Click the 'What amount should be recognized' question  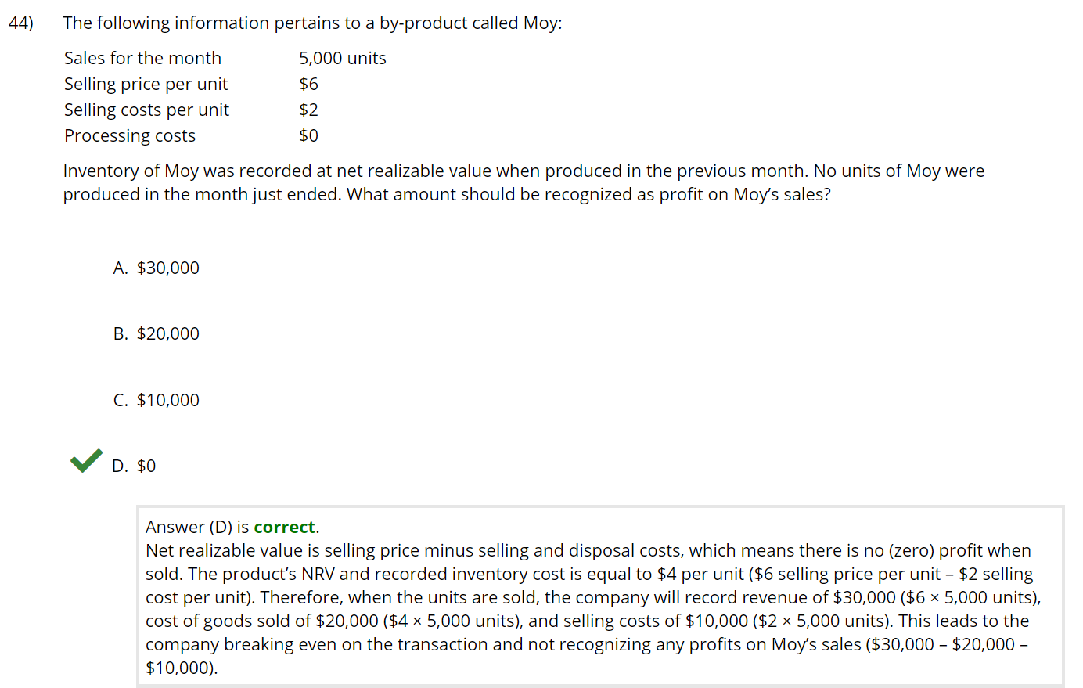pyautogui.click(x=588, y=194)
